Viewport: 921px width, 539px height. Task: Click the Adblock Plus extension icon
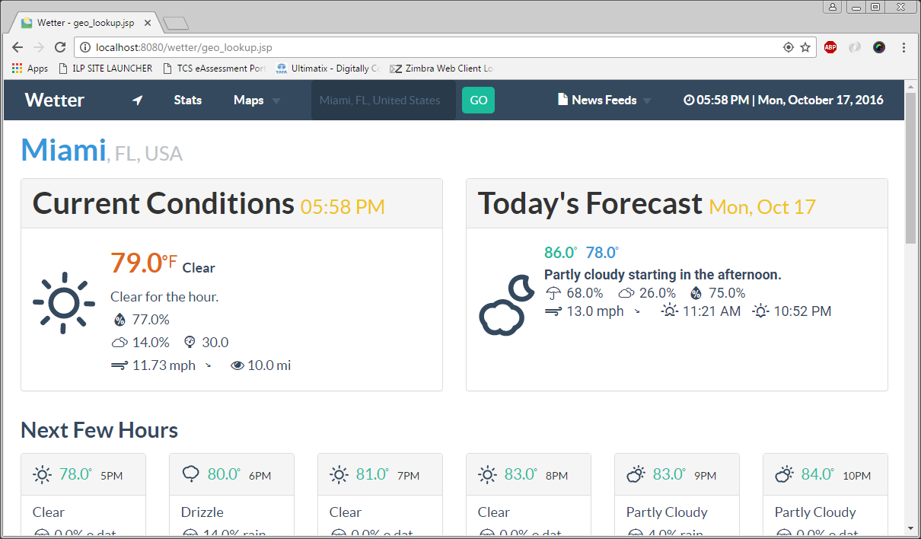tap(830, 46)
